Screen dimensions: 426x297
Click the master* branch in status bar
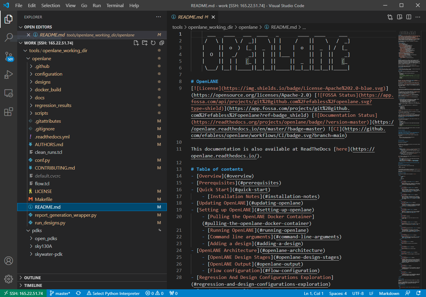coord(60,293)
